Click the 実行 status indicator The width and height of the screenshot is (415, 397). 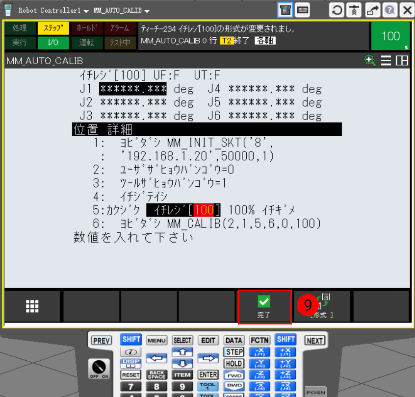pos(20,43)
